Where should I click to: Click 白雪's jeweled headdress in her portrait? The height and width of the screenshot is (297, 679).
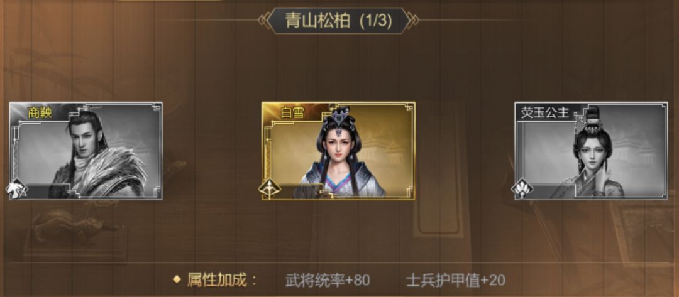341,119
